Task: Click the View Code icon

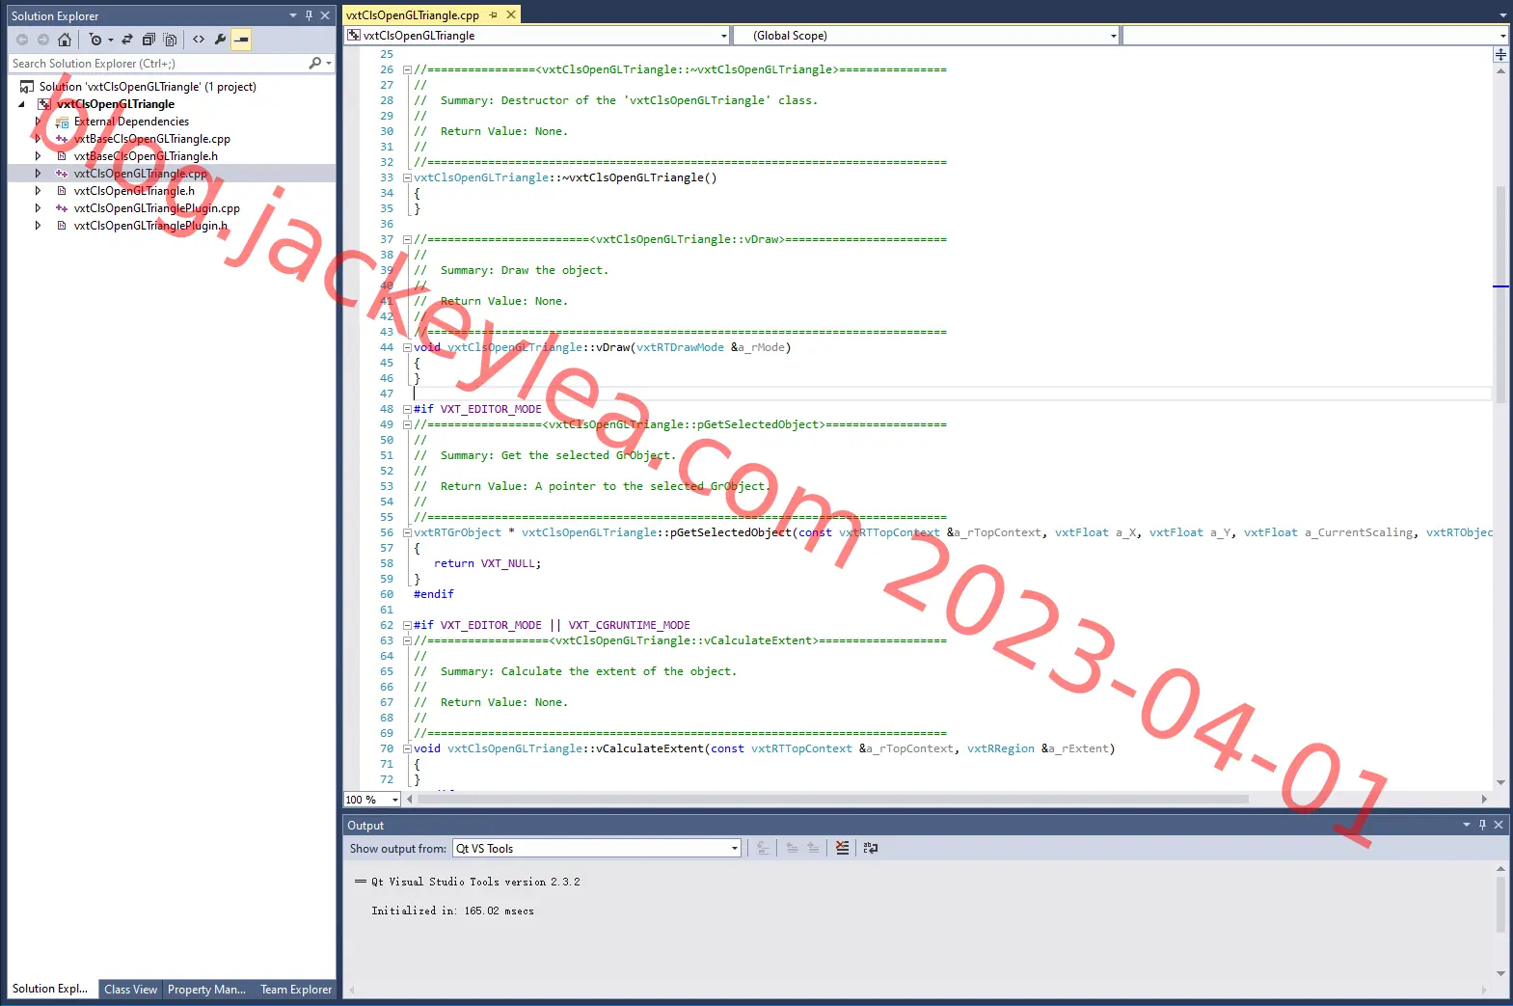Action: [198, 40]
